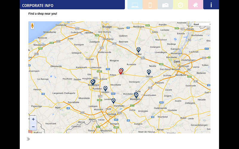This screenshot has width=239, height=149.
Task: Select the info 'i' tab
Action: (211, 5)
